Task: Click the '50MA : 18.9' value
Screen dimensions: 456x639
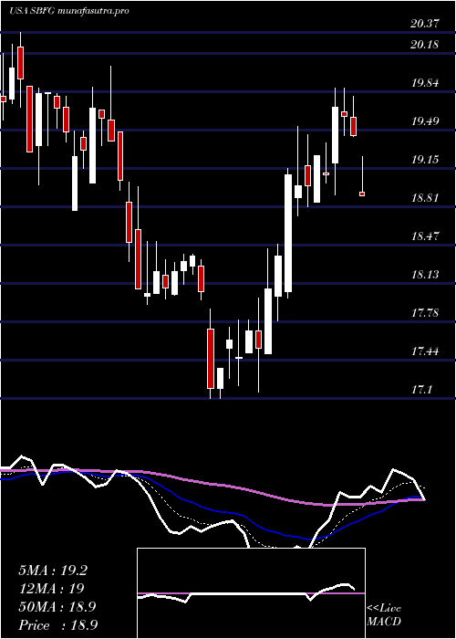Action: (x=57, y=607)
